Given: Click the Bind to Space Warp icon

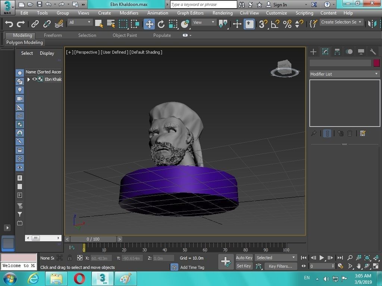Looking at the screenshot, I should tap(59, 24).
